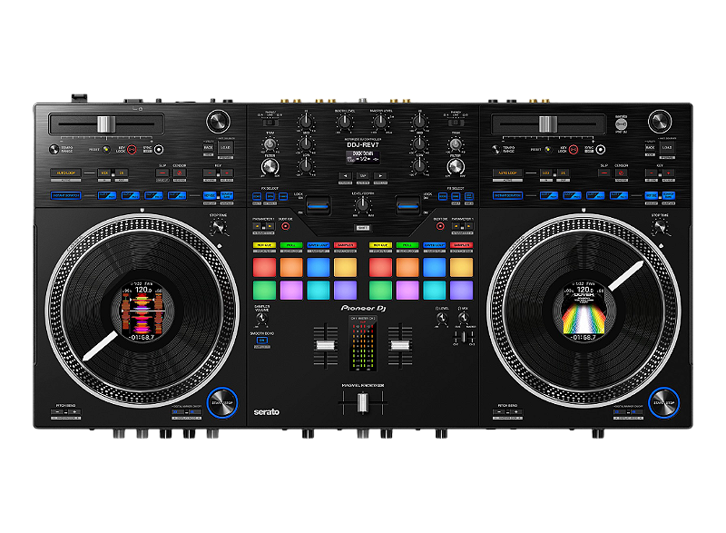Viewport: 726px width, 533px height.
Task: Click the left SILENT CUE red button
Action: pyautogui.click(x=286, y=226)
